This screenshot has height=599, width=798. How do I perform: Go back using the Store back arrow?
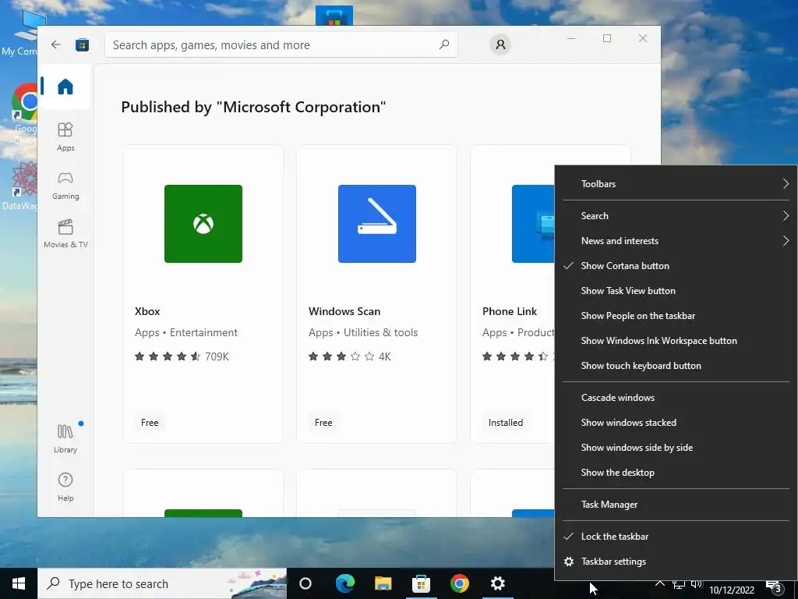pos(56,44)
